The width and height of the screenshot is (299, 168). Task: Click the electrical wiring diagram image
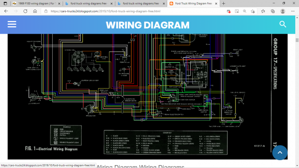pos(148,97)
